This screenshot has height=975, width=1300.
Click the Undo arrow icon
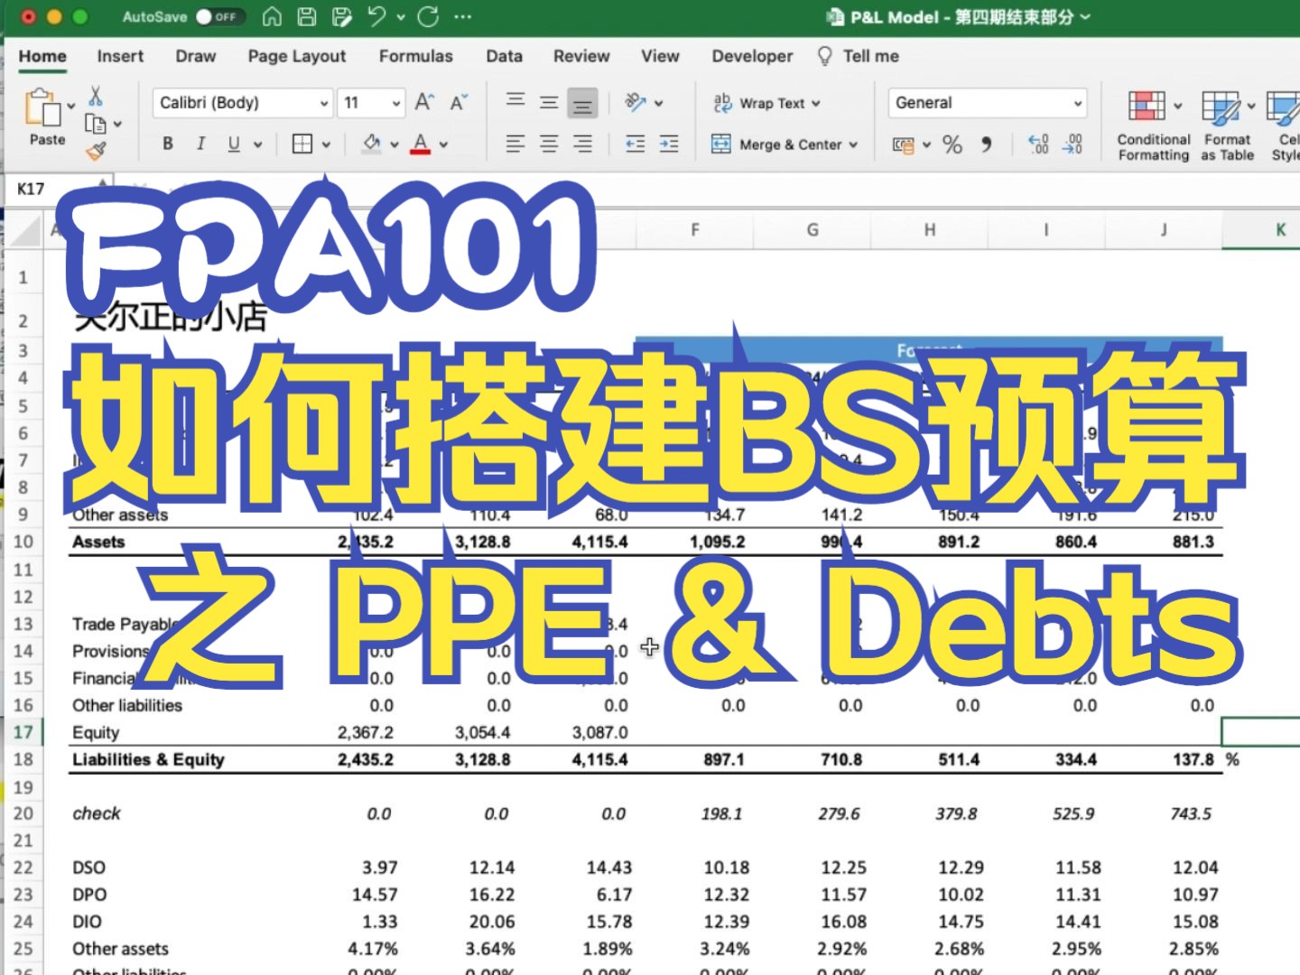(377, 16)
